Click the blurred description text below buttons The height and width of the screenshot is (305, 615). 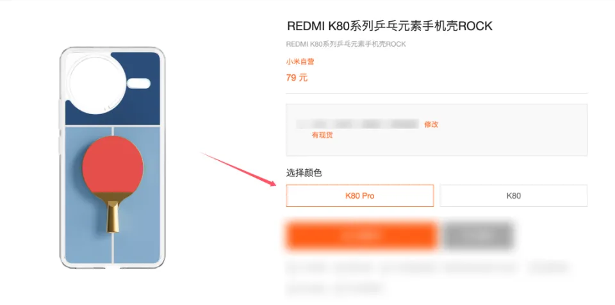[427, 277]
